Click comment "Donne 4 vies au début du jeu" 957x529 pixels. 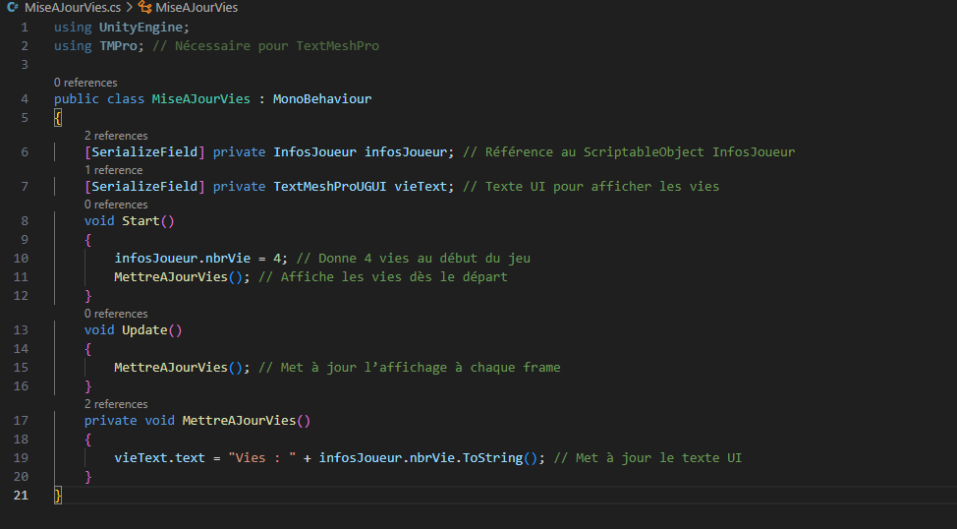tap(424, 259)
